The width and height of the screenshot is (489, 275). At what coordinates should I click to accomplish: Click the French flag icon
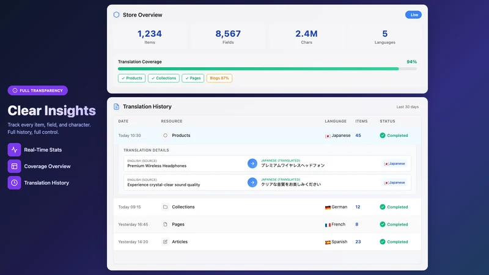328,225
